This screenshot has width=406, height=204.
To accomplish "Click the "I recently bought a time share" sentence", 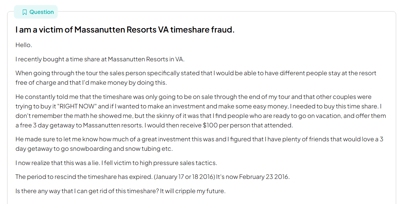I will [x=100, y=59].
